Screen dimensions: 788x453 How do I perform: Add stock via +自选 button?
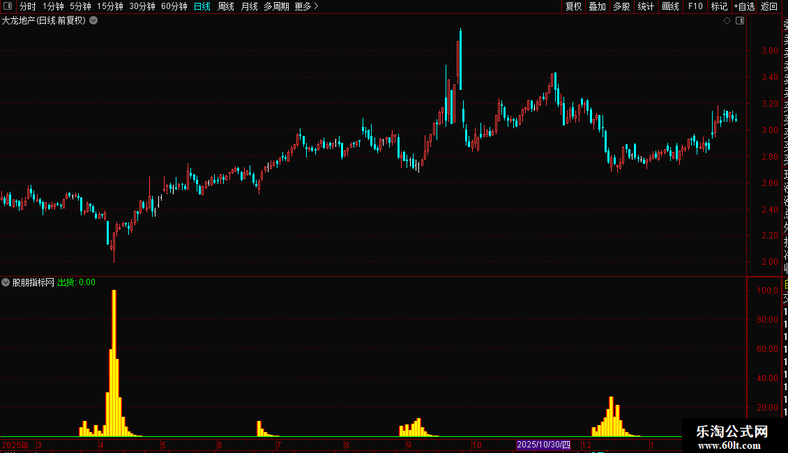(x=744, y=6)
